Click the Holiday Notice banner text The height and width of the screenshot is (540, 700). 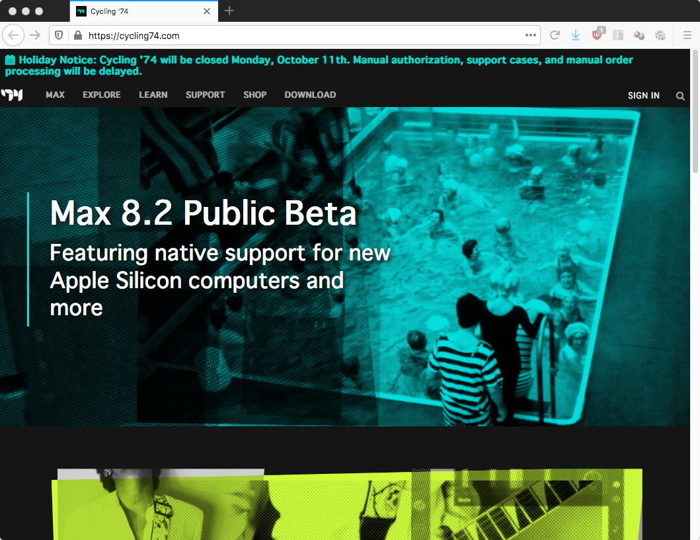[319, 65]
